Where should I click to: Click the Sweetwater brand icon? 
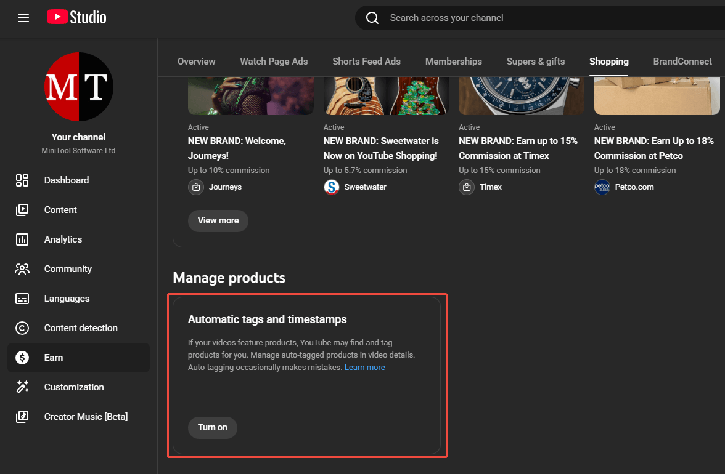click(x=331, y=187)
